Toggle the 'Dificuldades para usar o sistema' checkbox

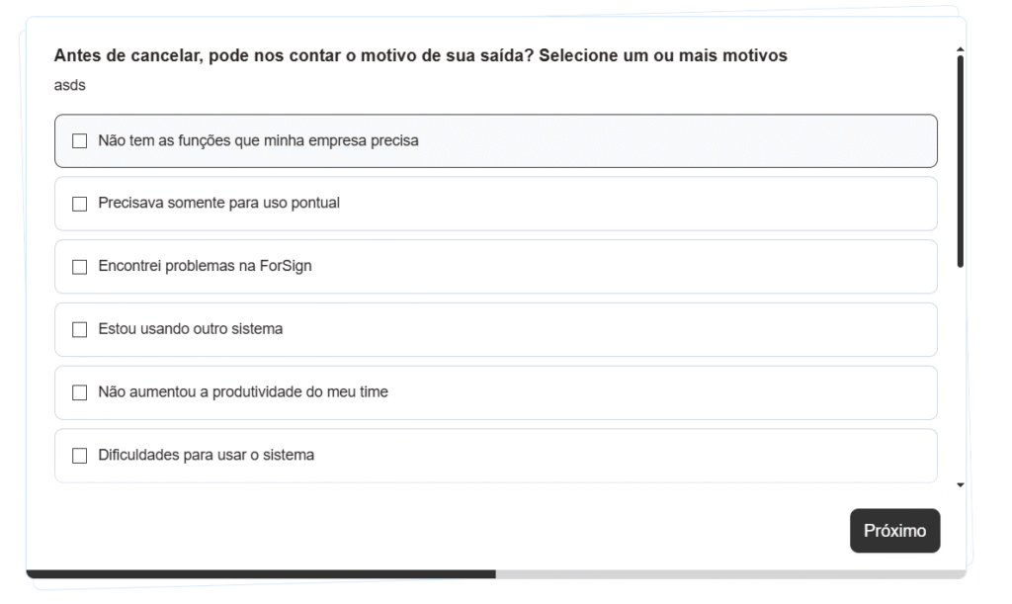[80, 457]
